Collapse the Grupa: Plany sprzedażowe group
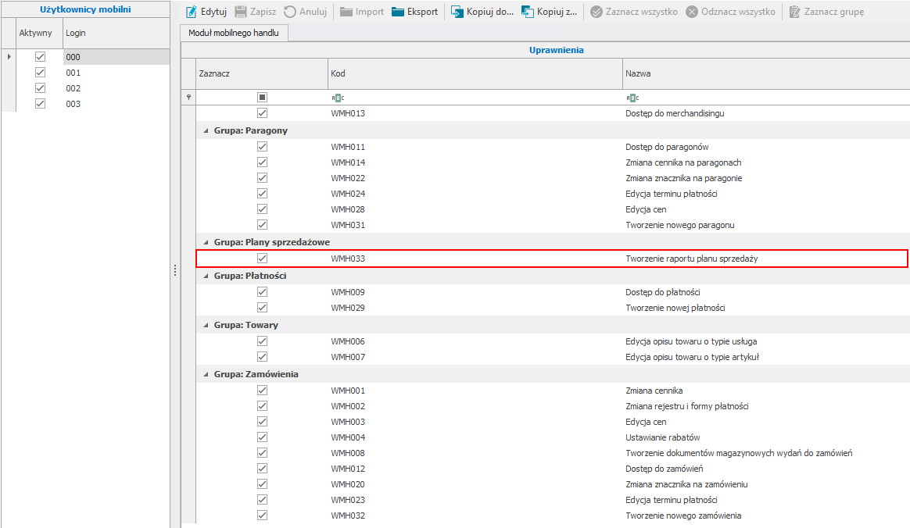Screen dimensions: 910x528 [206, 242]
